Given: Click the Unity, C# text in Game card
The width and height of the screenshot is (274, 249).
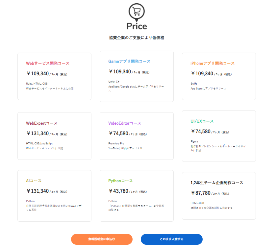Looking at the screenshot, I should click(114, 82).
